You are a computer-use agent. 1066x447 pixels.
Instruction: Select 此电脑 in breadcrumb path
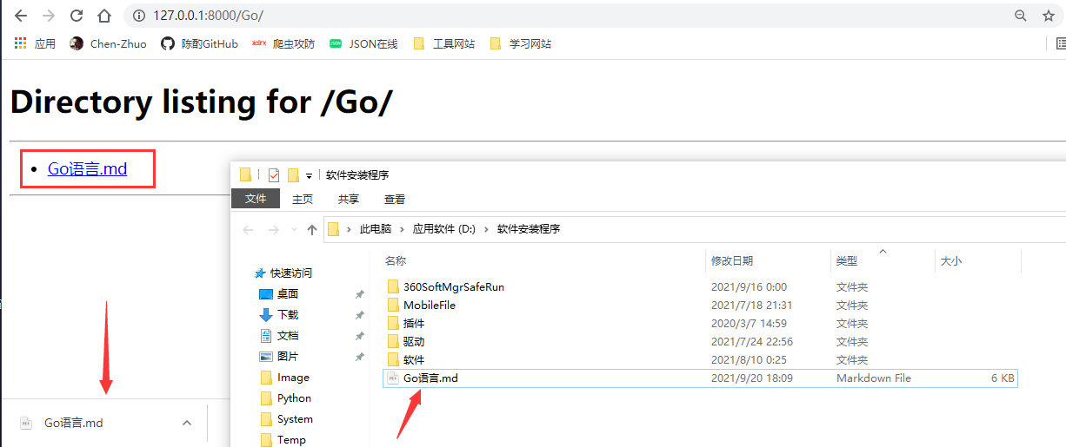(376, 229)
